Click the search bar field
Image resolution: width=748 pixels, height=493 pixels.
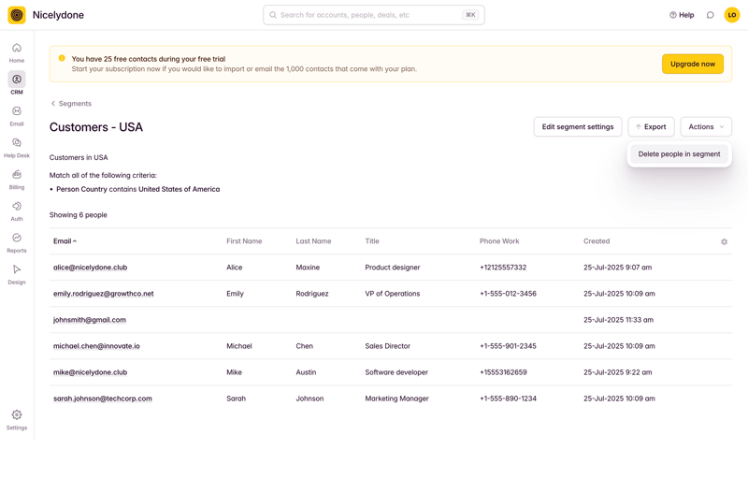(x=373, y=15)
